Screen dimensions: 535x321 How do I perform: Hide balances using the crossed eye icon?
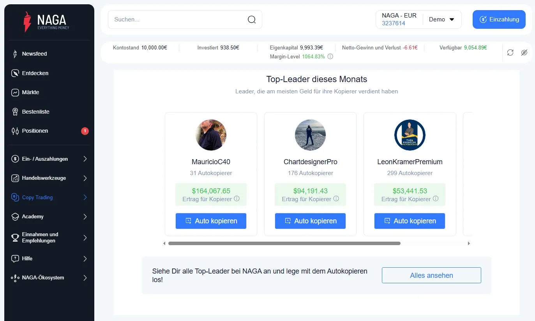tap(524, 53)
